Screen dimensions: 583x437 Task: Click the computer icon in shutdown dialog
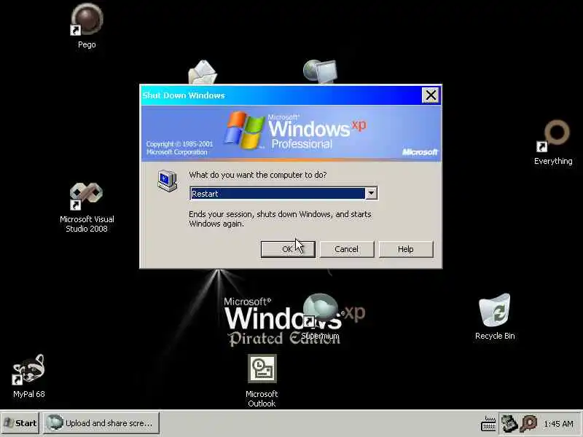click(x=168, y=181)
